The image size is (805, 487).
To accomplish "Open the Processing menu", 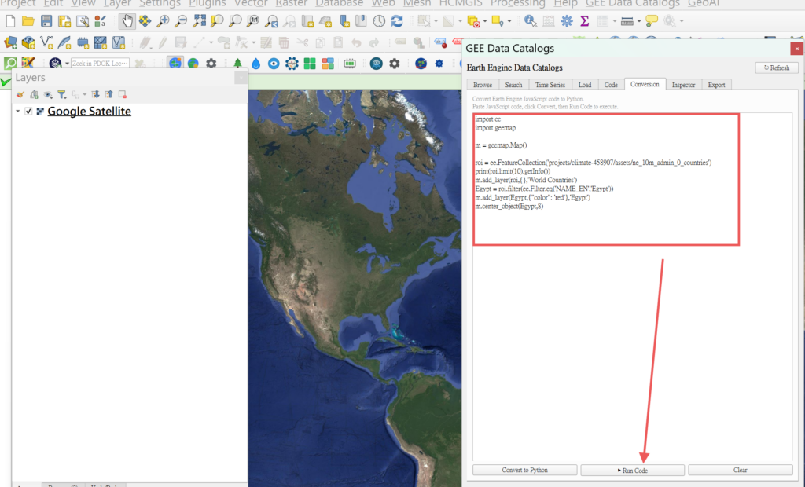I will coord(517,3).
